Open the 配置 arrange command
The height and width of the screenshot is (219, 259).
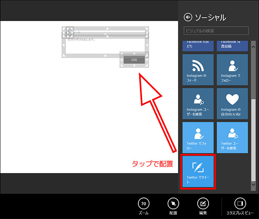173,206
